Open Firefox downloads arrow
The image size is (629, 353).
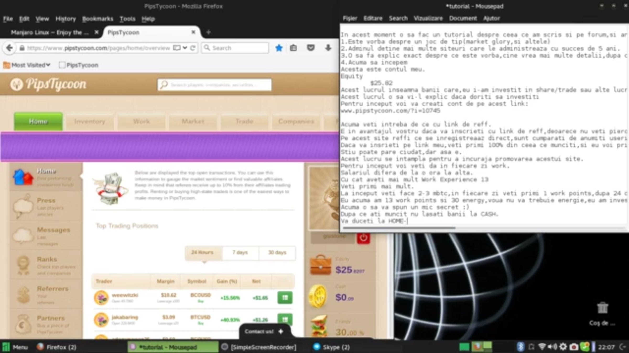point(328,48)
